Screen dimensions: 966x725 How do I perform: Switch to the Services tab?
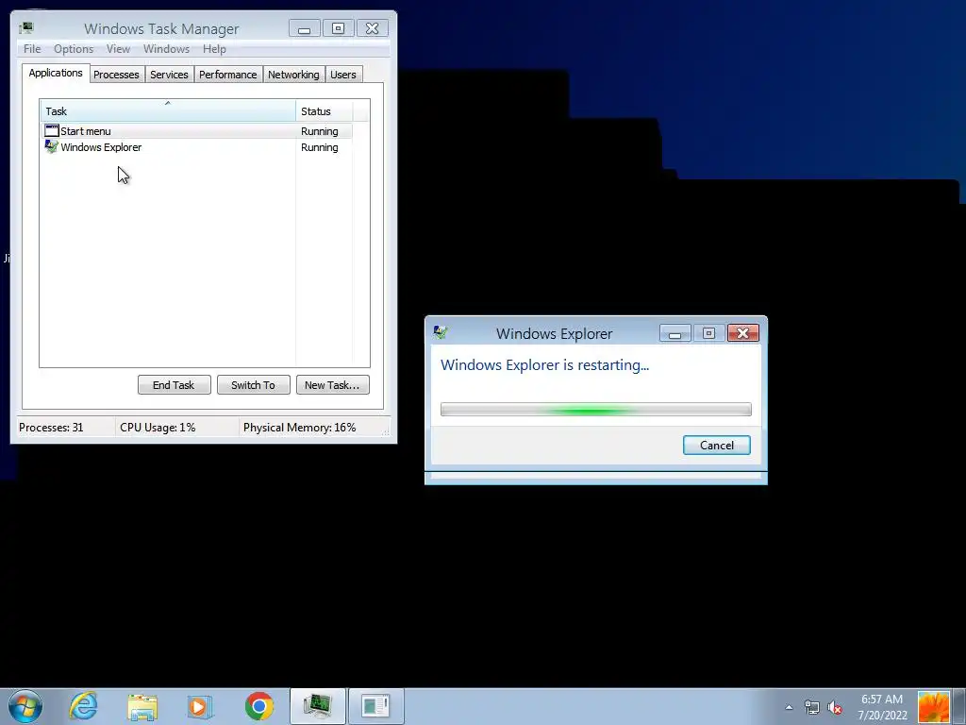[169, 75]
